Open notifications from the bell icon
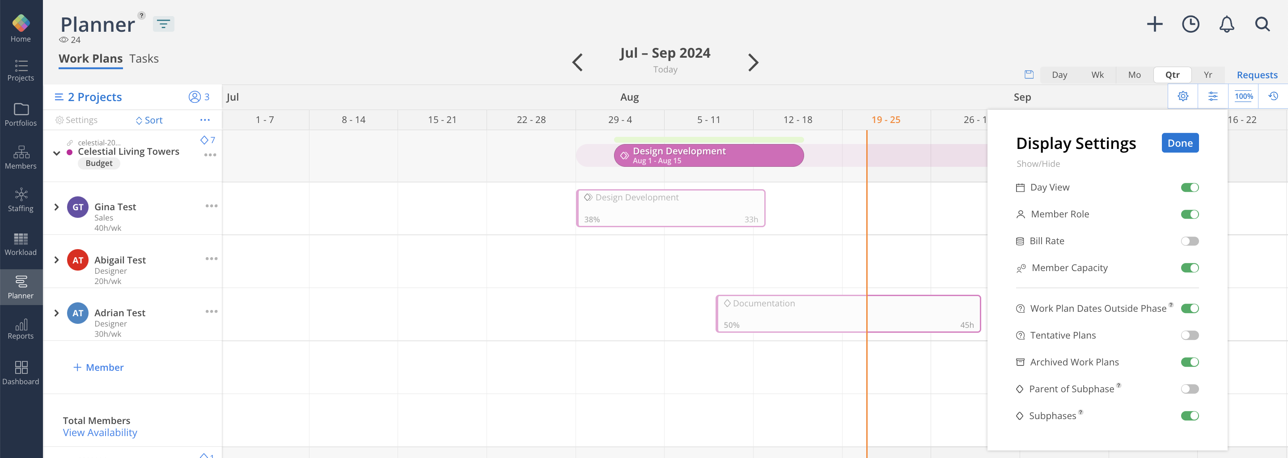The height and width of the screenshot is (458, 1288). [1226, 24]
